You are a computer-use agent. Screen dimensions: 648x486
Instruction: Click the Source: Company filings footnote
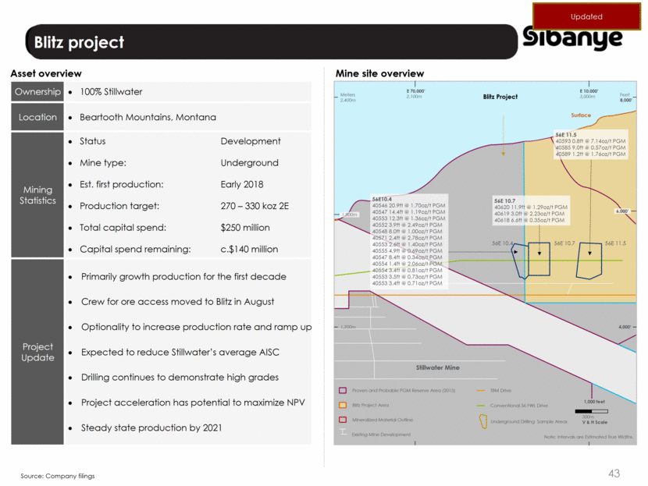tap(57, 475)
